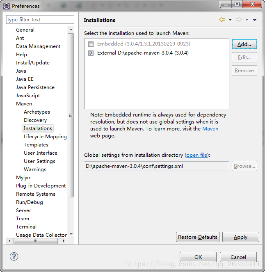Screen dimensions: 265x272
Task: Uncheck the External apache-maven-3.0.4 checkbox
Action: point(91,53)
